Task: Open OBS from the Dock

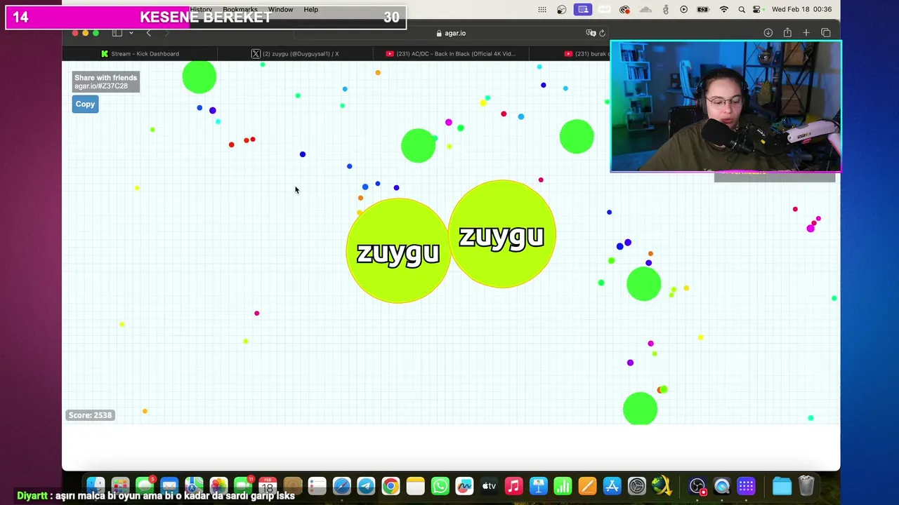Action: [x=697, y=485]
